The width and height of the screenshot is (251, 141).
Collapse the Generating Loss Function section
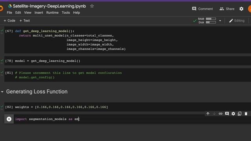(x=2, y=92)
